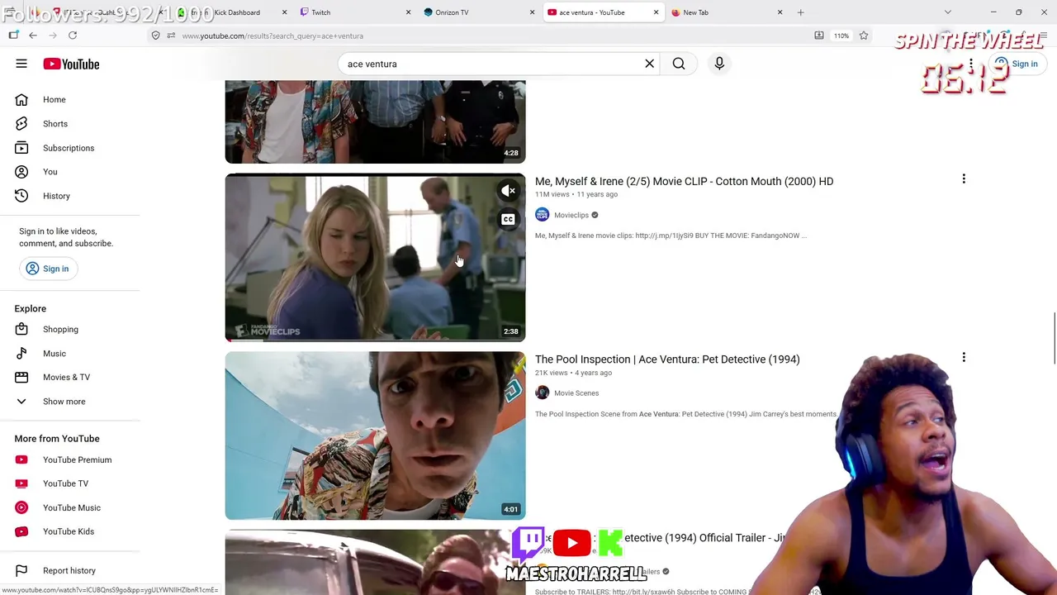
Task: Open the Movieclips channel avatar
Action: pyautogui.click(x=542, y=215)
